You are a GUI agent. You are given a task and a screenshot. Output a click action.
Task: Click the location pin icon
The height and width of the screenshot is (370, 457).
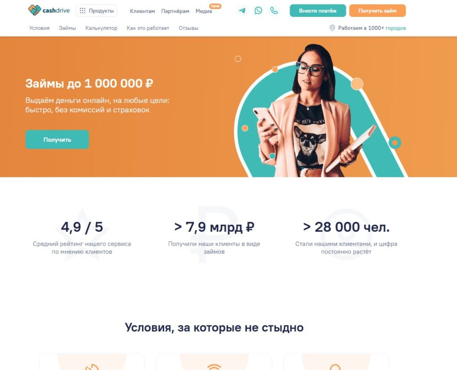[x=332, y=28]
